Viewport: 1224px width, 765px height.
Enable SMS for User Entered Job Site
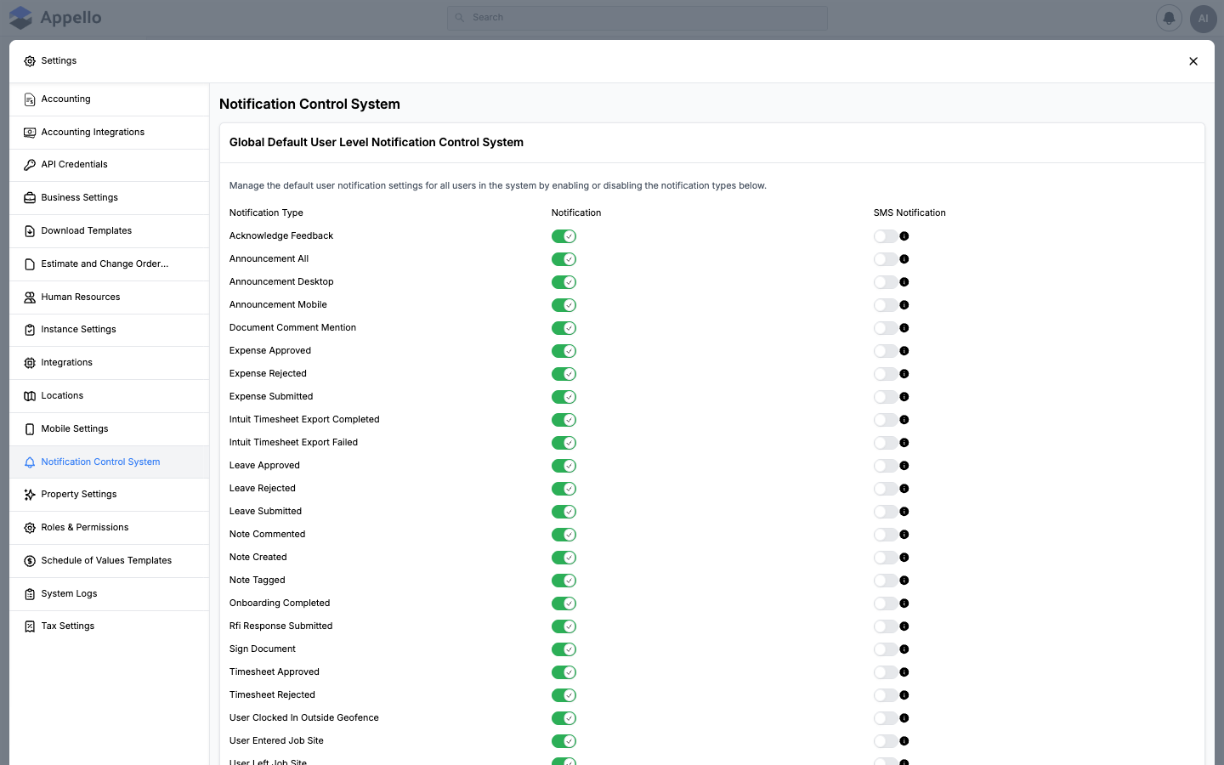point(886,741)
